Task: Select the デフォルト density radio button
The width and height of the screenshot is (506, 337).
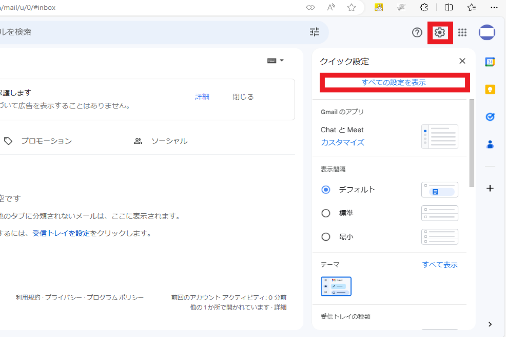Action: pyautogui.click(x=326, y=190)
